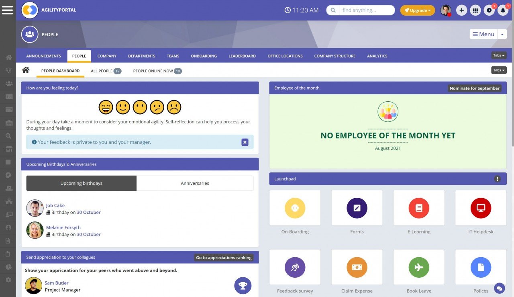
Task: Open the apps grid icon in top bar
Action: (x=475, y=10)
